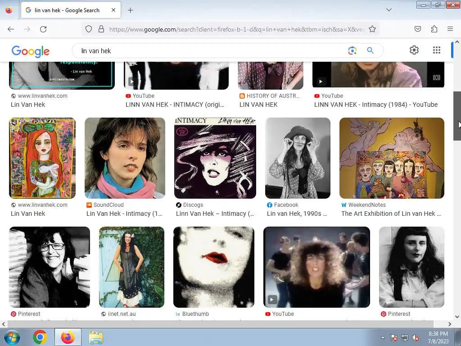This screenshot has height=346, width=461.
Task: Go back to the previous page
Action: 11,29
